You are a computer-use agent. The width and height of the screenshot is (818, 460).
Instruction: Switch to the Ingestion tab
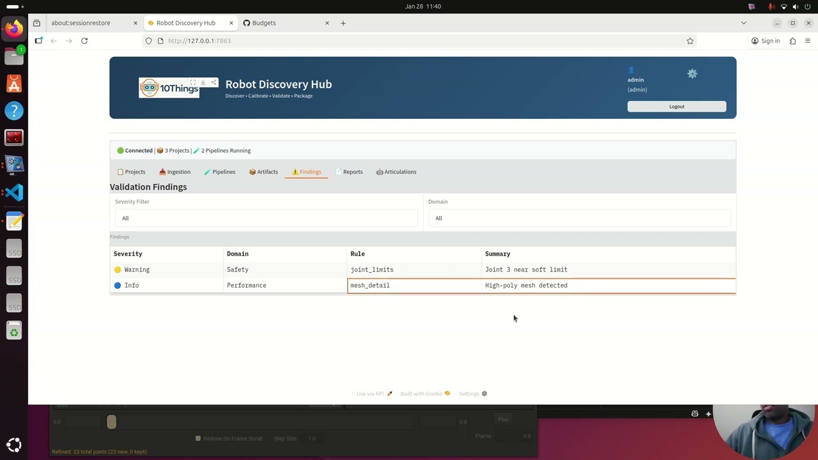174,172
